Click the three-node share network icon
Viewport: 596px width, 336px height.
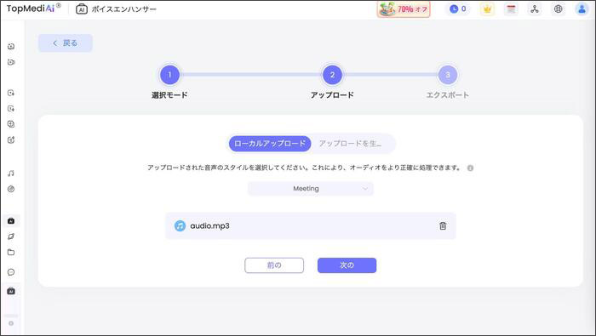click(x=535, y=9)
